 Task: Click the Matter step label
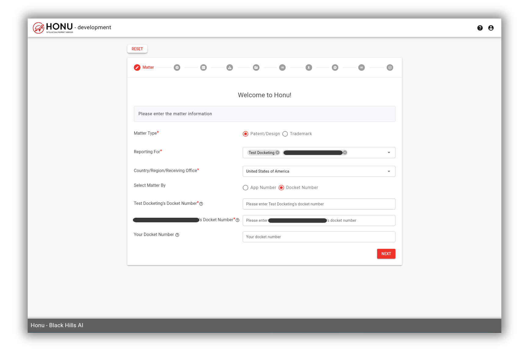(148, 67)
